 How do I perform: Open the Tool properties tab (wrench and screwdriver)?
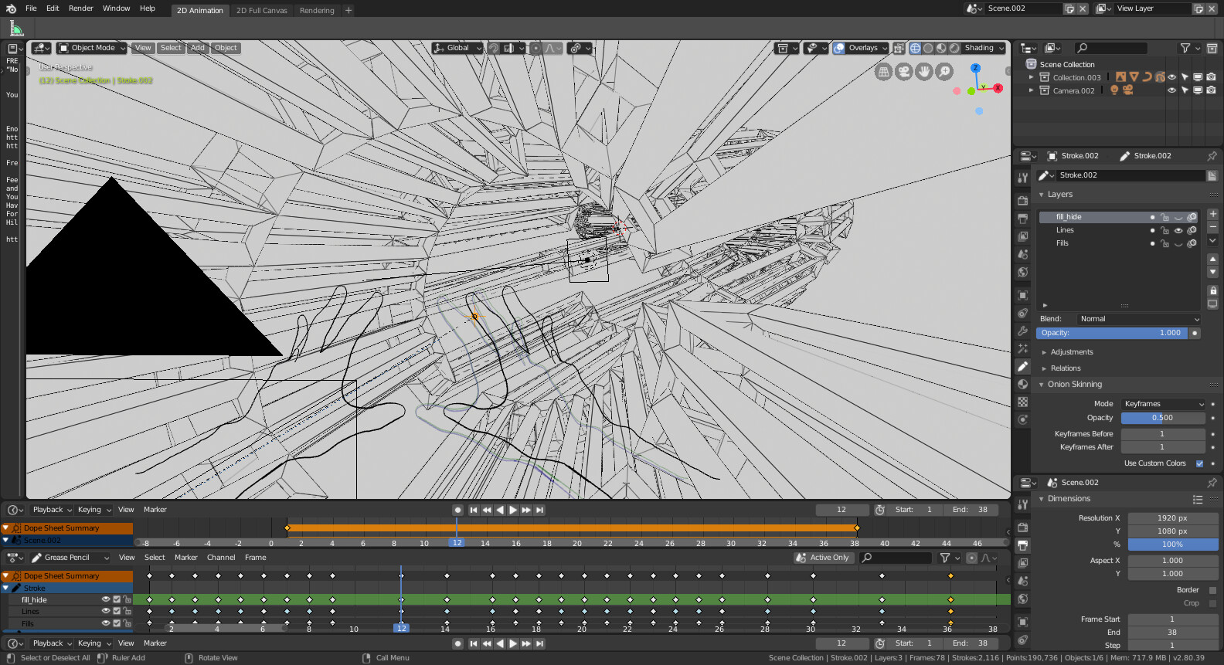1022,177
